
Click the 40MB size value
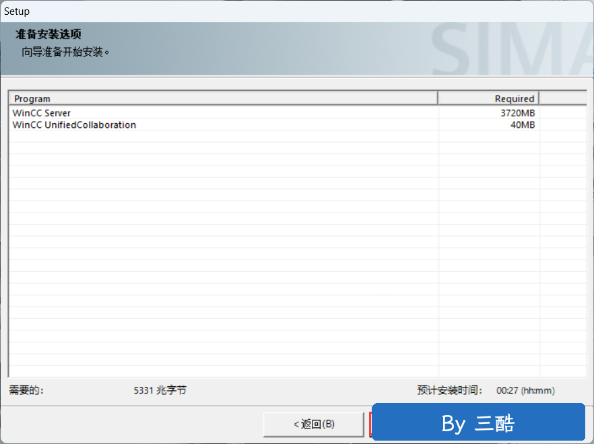[x=523, y=125]
